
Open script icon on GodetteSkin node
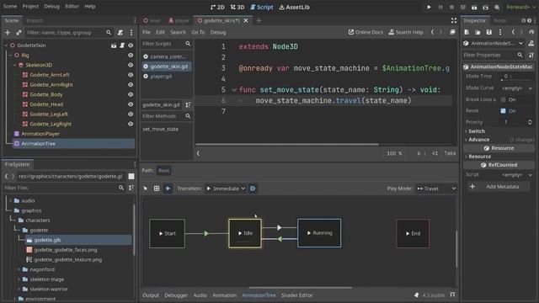point(122,45)
